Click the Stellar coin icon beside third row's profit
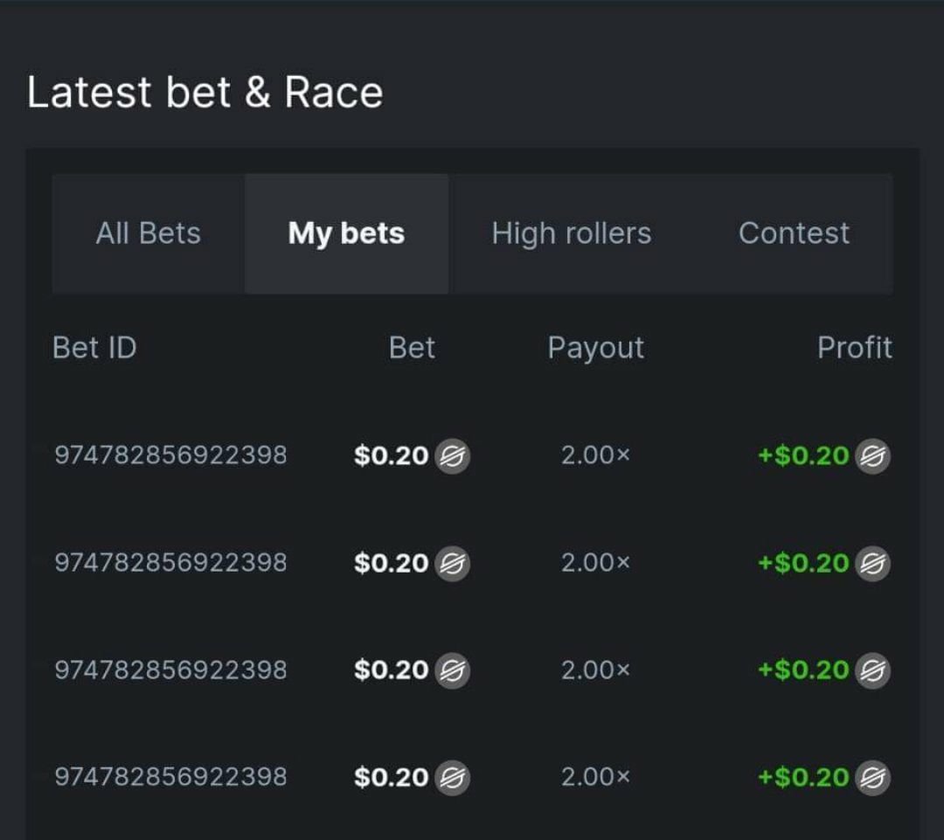 [x=872, y=670]
